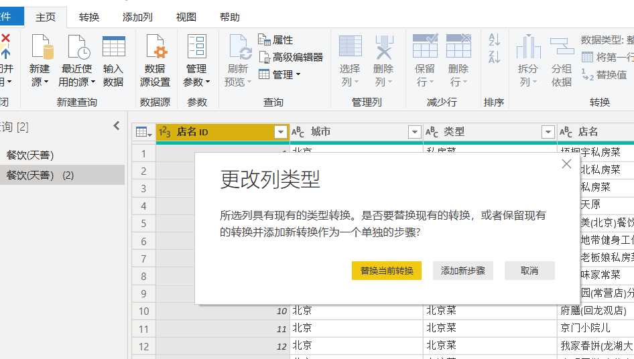
Task: Click 北京菜 cell in row 10
Action: 490,311
